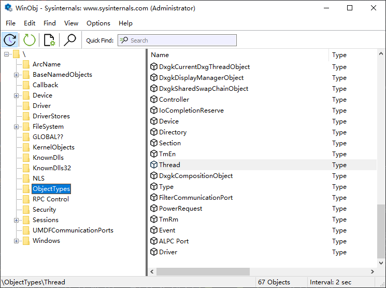Click the green Refresh toolbar icon
The height and width of the screenshot is (288, 386).
pos(30,40)
